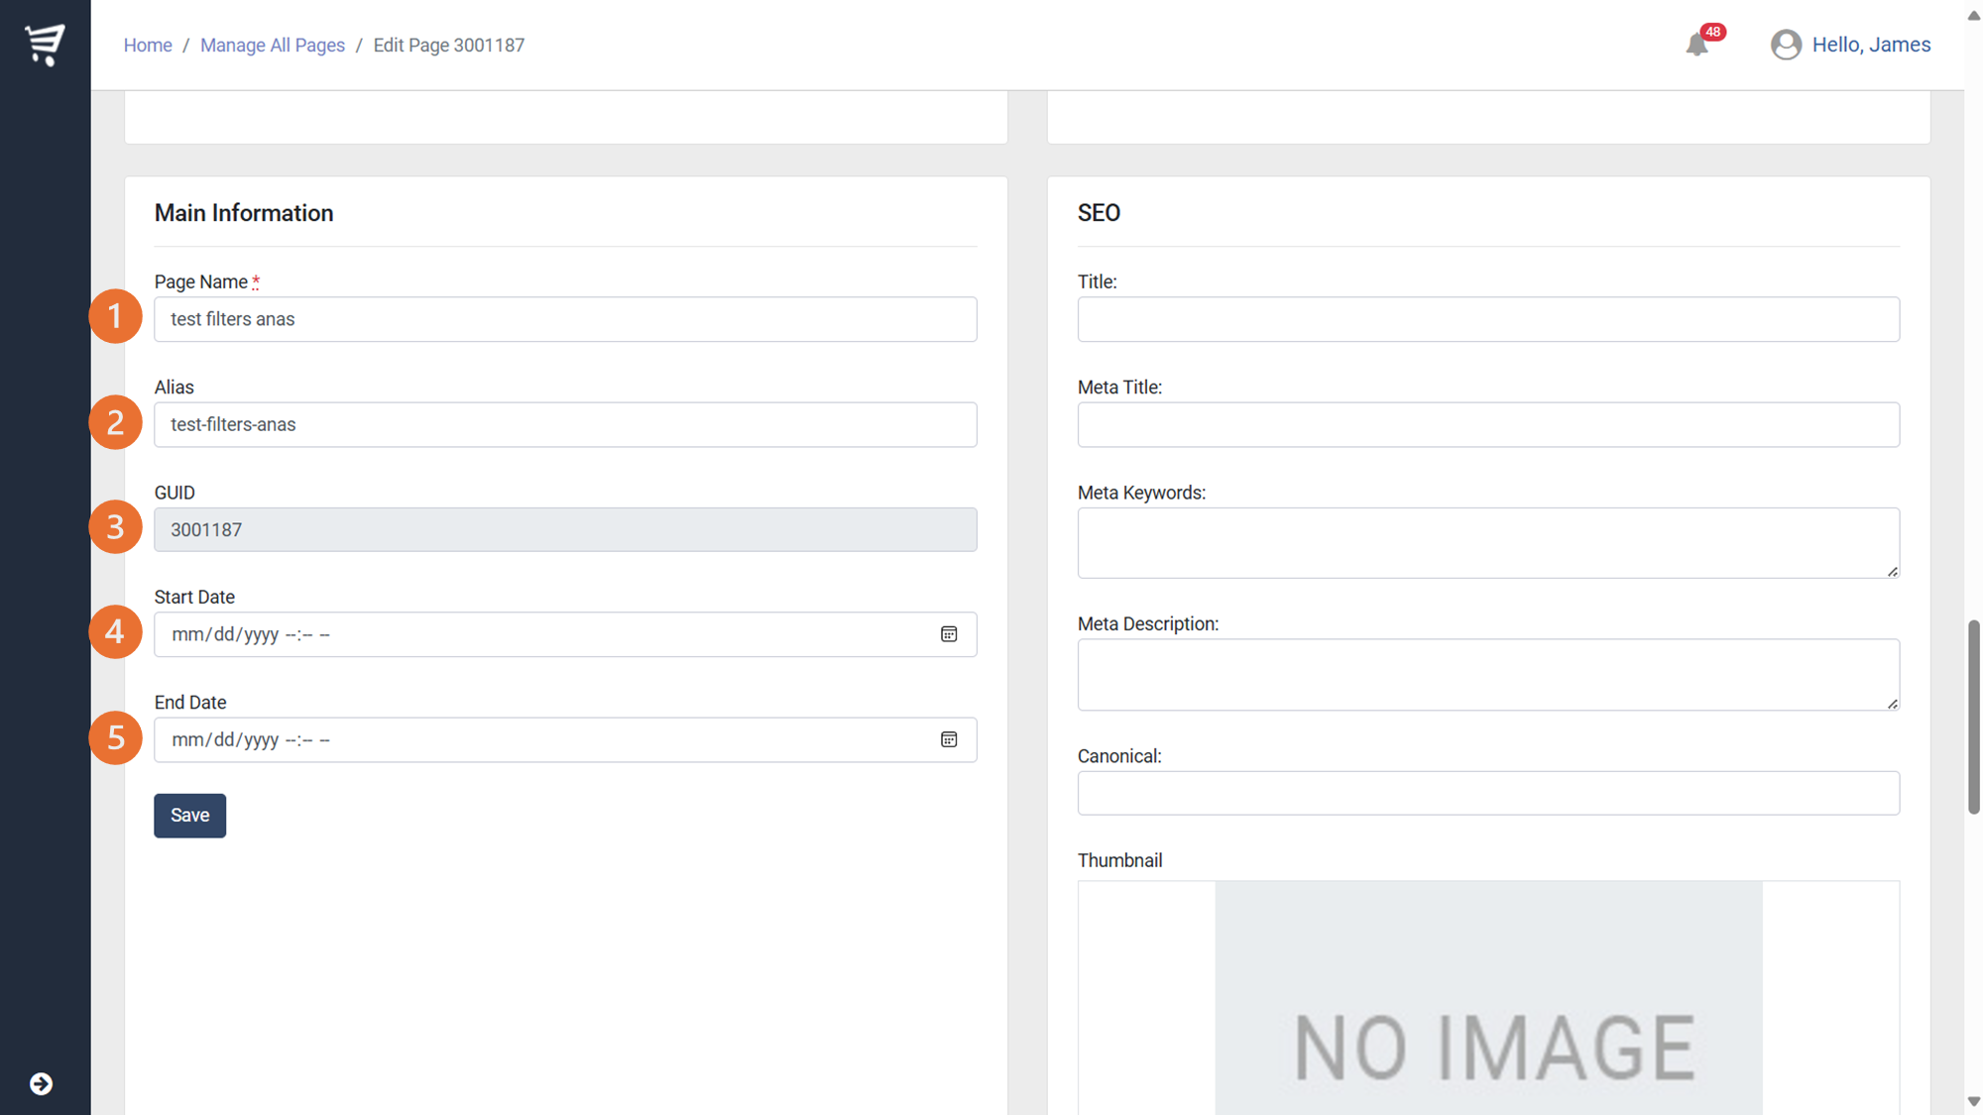This screenshot has height=1115, width=1983.
Task: Go to Home breadcrumb link
Action: pyautogui.click(x=148, y=46)
